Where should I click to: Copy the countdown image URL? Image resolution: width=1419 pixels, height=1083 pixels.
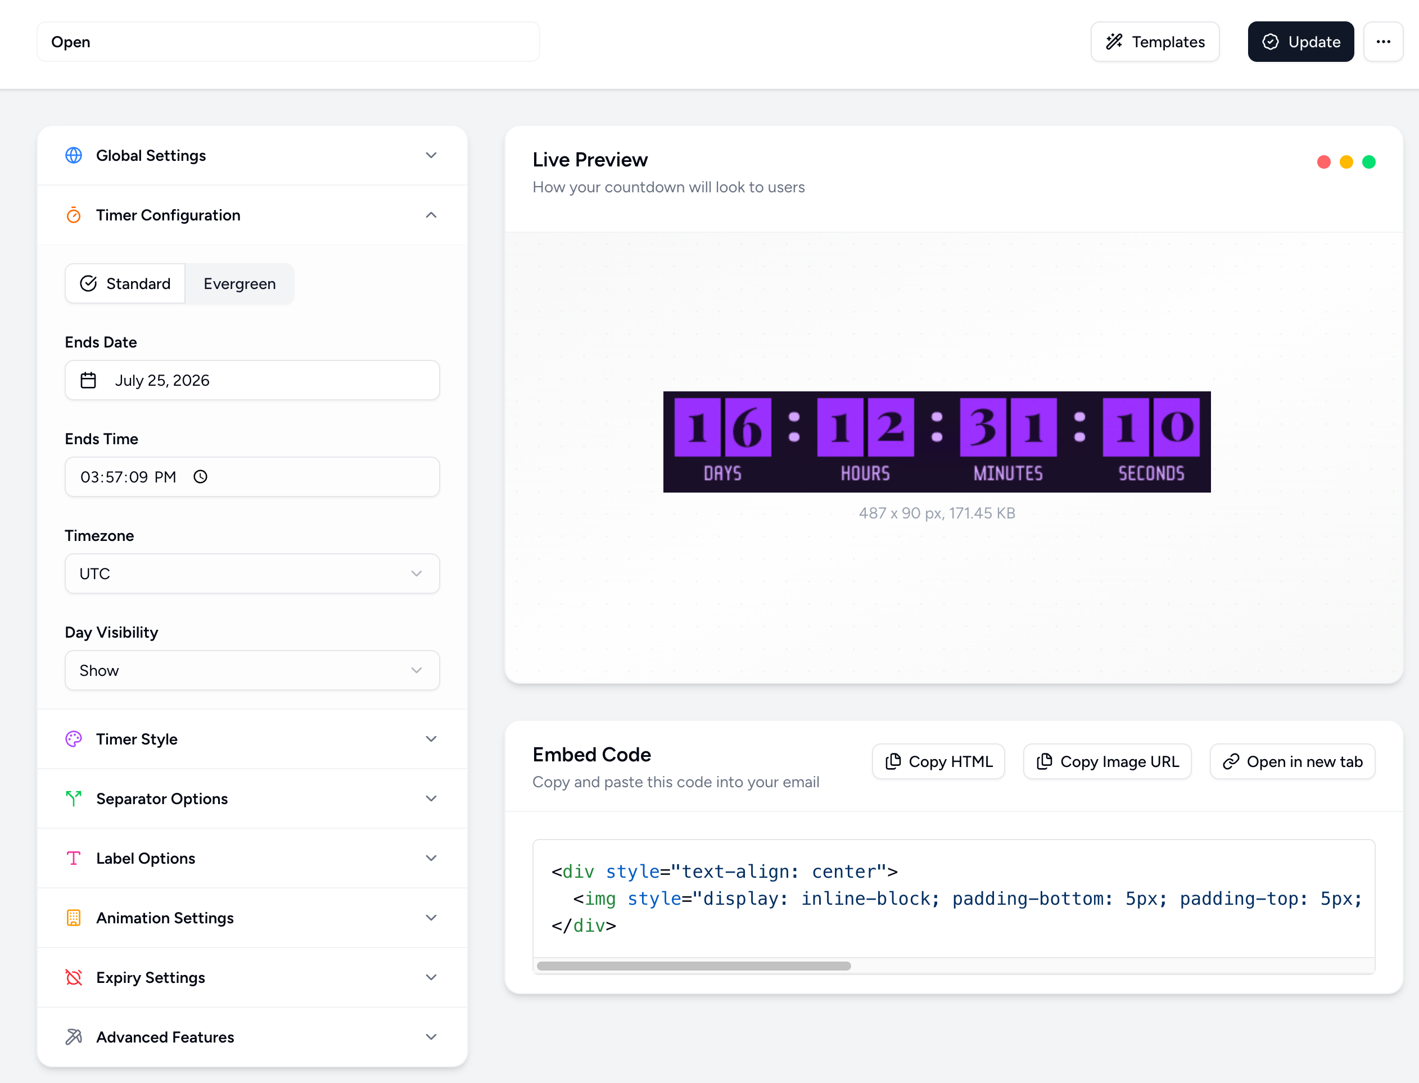[1107, 761]
